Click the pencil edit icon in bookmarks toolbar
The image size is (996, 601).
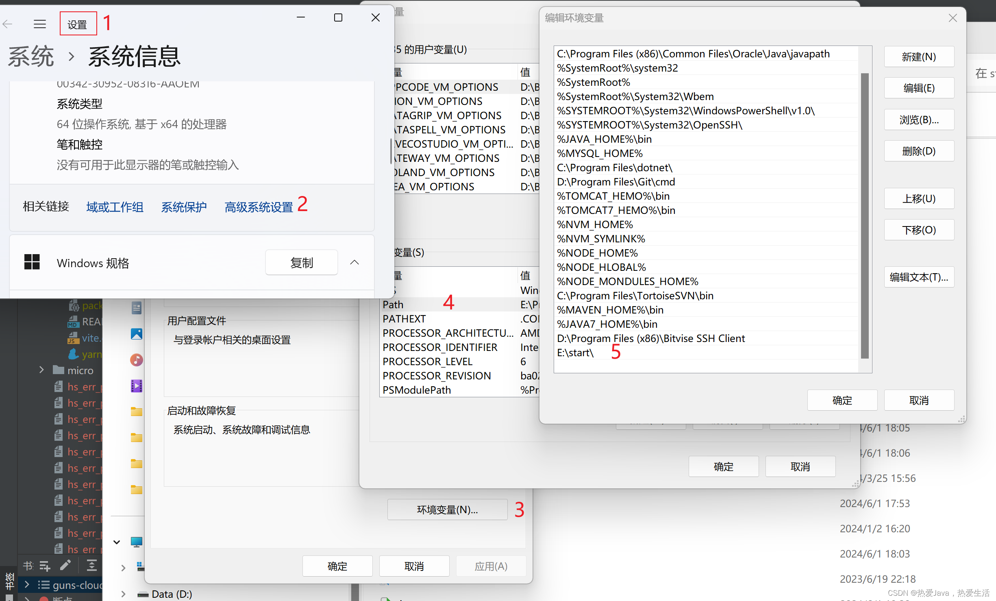click(x=65, y=565)
